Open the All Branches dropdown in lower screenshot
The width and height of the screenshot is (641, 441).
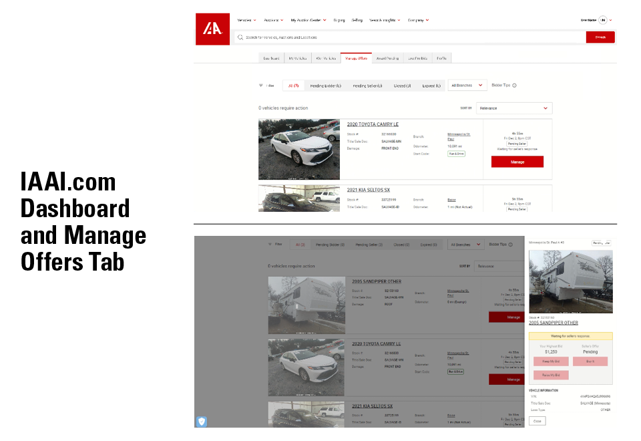pyautogui.click(x=466, y=245)
